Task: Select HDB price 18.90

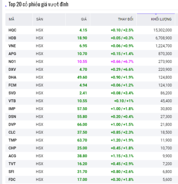Action: click(x=82, y=38)
